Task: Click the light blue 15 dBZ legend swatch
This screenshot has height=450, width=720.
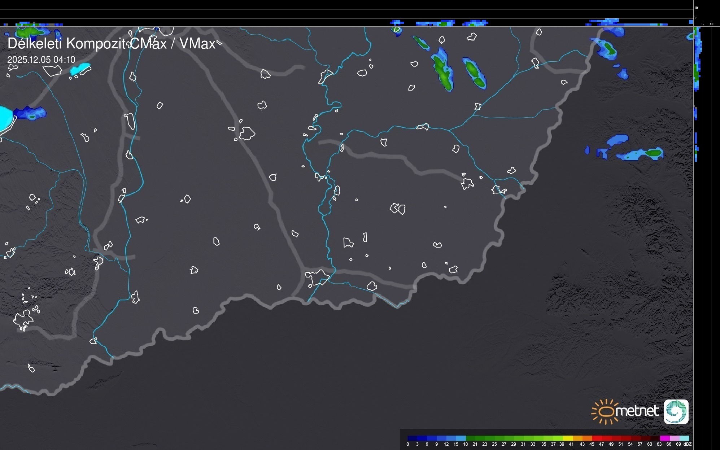Action: pos(461,438)
